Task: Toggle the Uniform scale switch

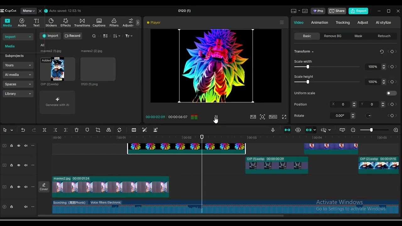Action: 392,93
